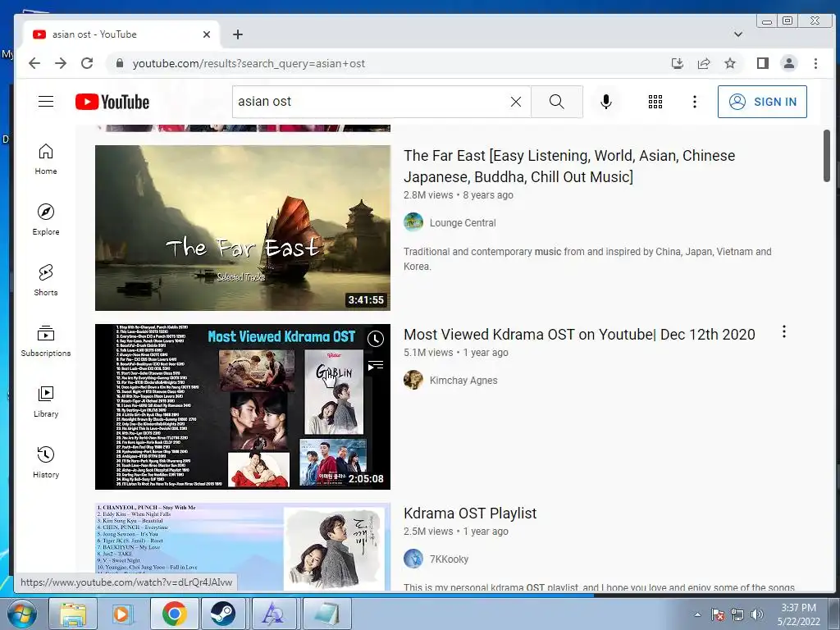
Task: Click Chrome icon in taskbar
Action: [x=175, y=614]
